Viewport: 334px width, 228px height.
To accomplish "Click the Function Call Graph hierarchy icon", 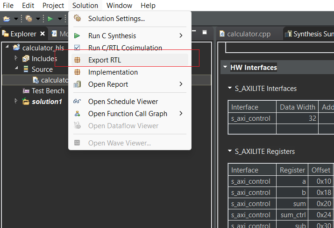I will pyautogui.click(x=77, y=114).
